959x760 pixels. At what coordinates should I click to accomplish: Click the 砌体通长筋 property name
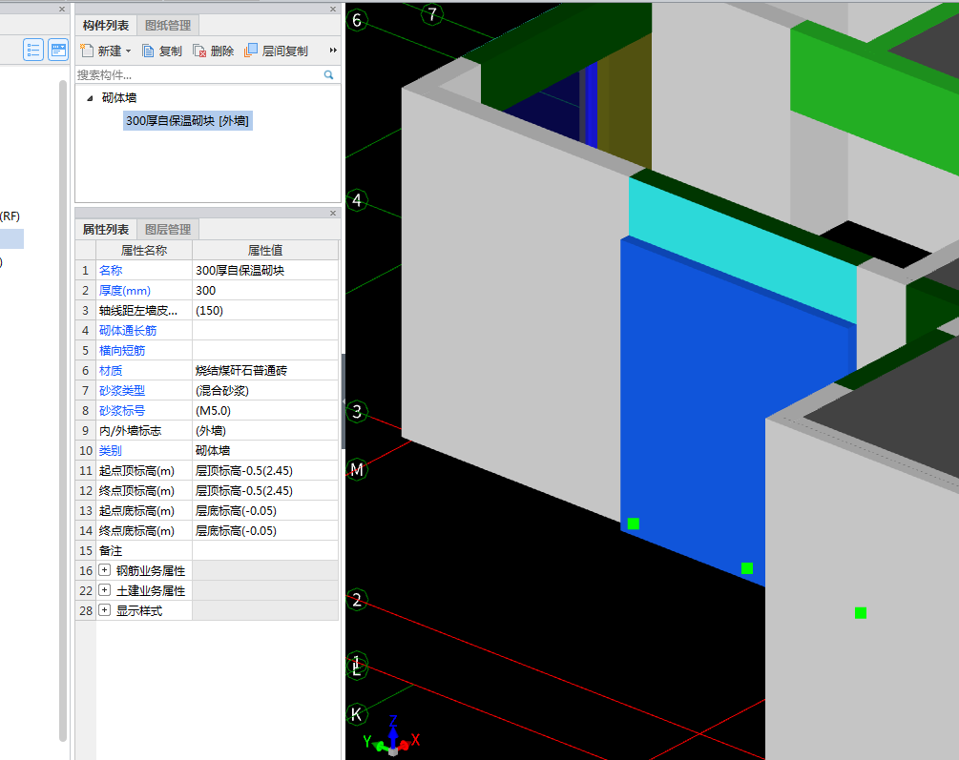(127, 331)
